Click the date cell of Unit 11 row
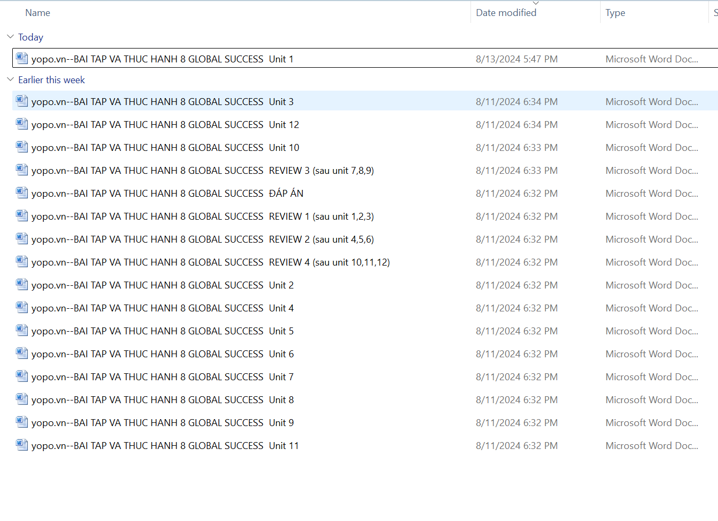Image resolution: width=718 pixels, height=521 pixels. tap(517, 446)
